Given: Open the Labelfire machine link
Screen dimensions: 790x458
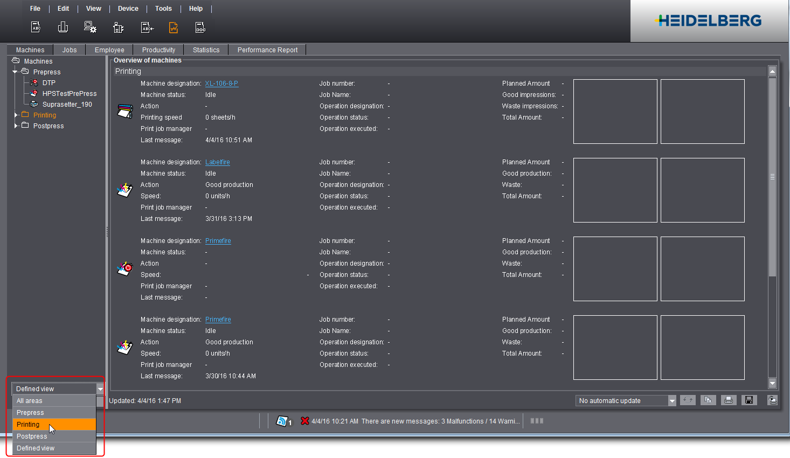Looking at the screenshot, I should point(217,162).
